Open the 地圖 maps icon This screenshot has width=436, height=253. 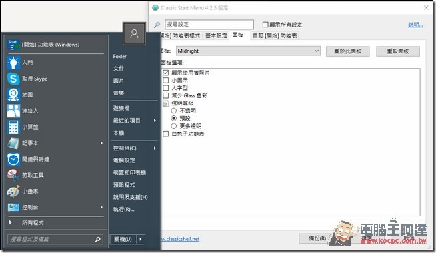click(13, 95)
